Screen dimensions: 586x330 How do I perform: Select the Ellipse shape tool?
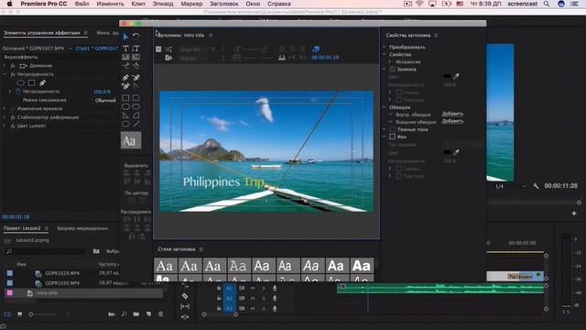125,124
